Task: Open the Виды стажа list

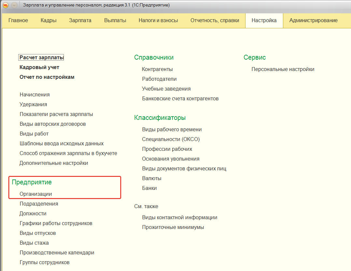Action: click(x=34, y=243)
